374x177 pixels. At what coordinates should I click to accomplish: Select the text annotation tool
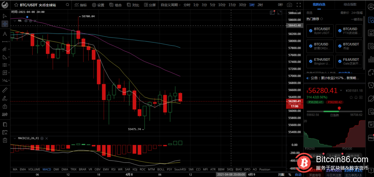5,34
